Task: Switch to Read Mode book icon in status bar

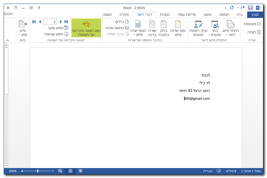Action: pyautogui.click(x=80, y=171)
